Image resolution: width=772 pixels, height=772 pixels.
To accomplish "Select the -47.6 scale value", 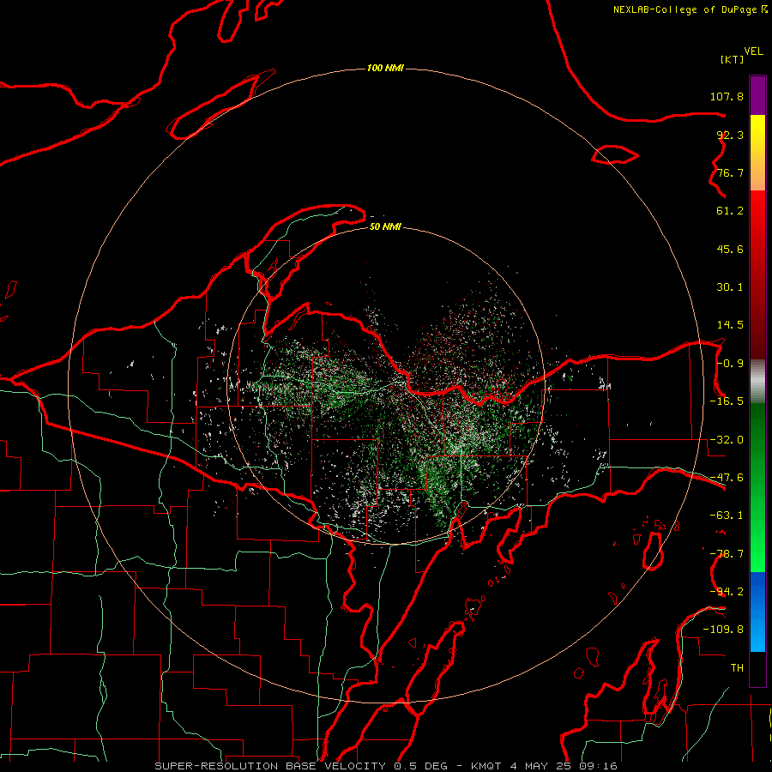I will pos(727,478).
